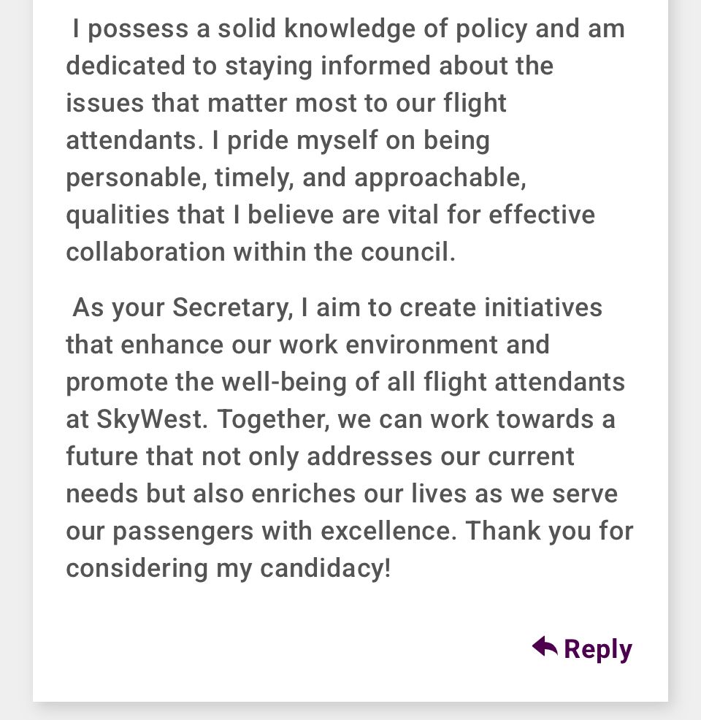Click the line 'needs but also enriches our lives'
The image size is (701, 720).
click(342, 494)
